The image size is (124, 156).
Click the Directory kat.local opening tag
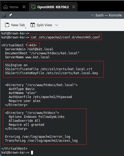click(41, 85)
